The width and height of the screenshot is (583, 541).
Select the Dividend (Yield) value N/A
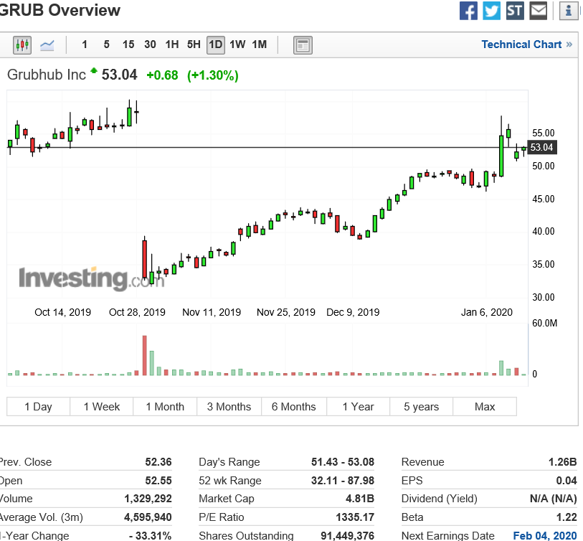554,499
